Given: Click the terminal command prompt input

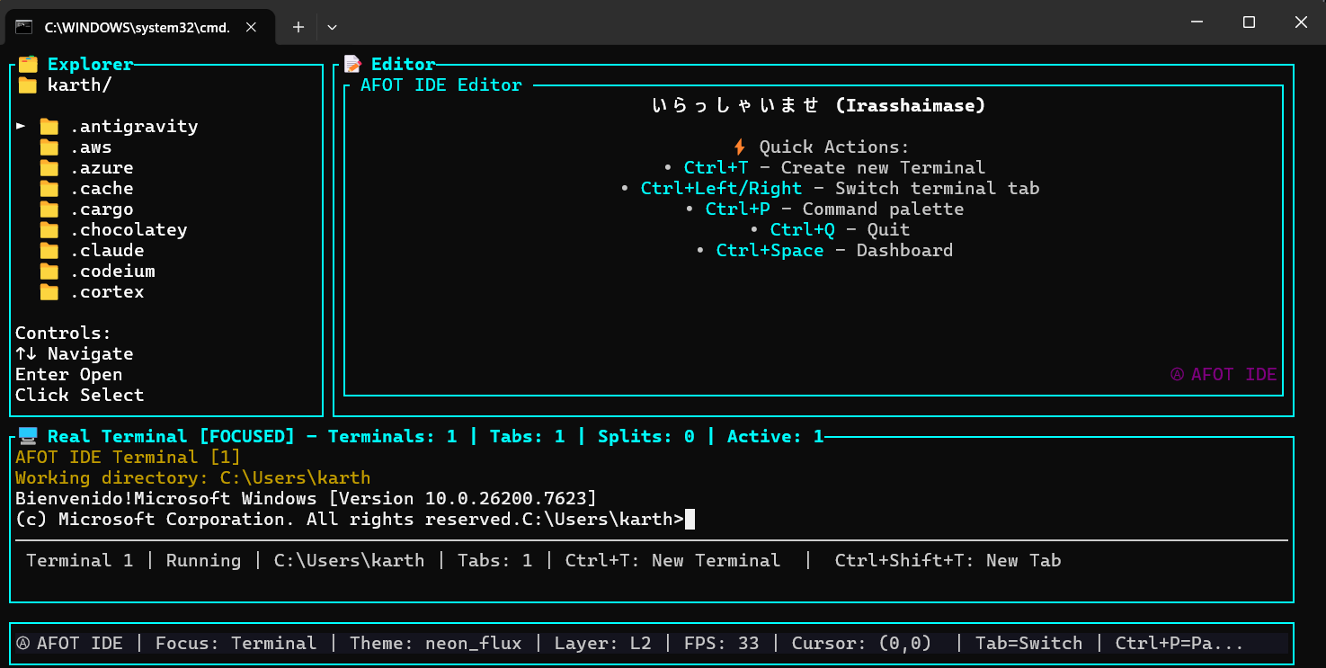Looking at the screenshot, I should pyautogui.click(x=689, y=519).
